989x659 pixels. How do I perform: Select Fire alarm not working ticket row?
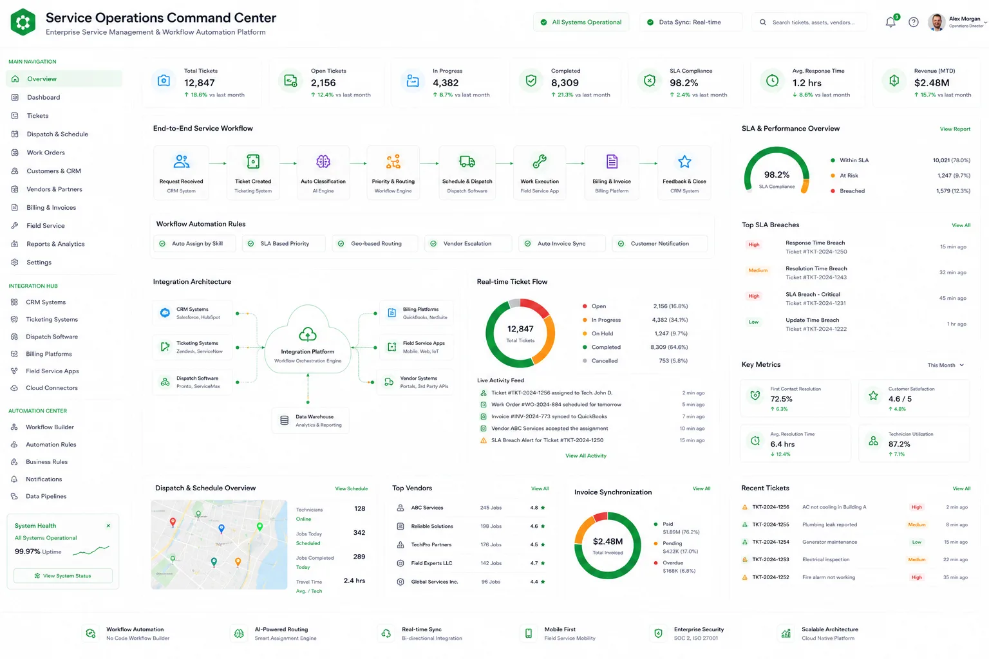coord(855,577)
